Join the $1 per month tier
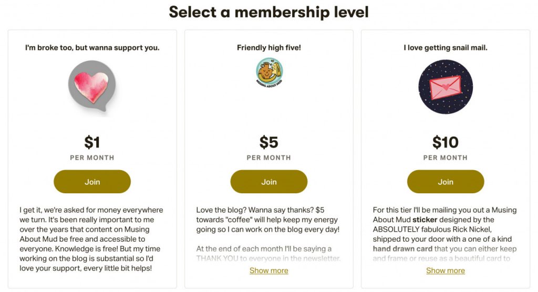This screenshot has height=292, width=538. [x=92, y=182]
